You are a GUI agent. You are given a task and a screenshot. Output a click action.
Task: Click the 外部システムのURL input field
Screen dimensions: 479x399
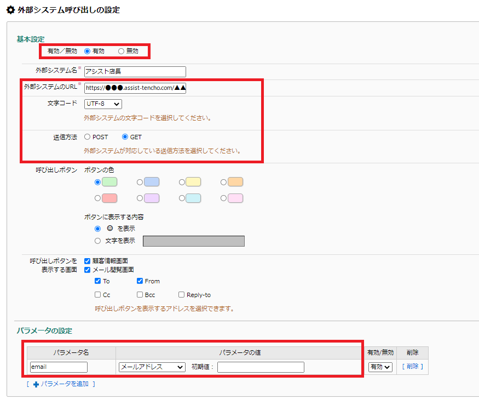click(x=135, y=88)
